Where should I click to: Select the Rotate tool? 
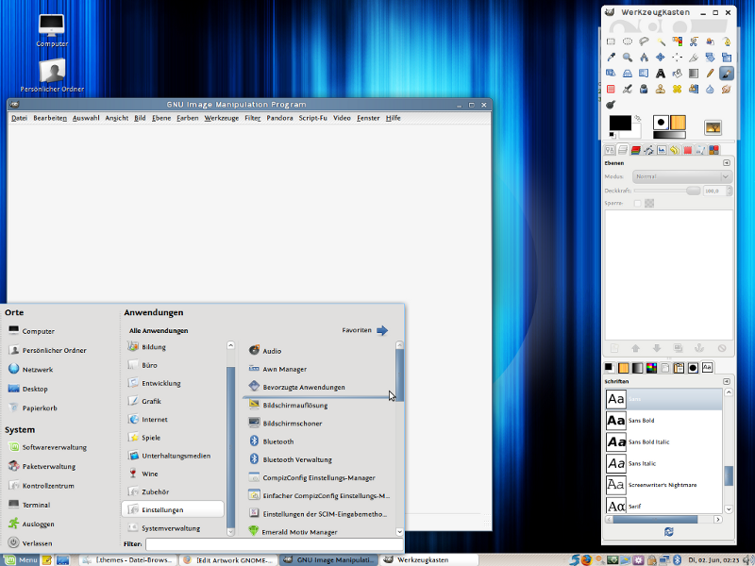[710, 58]
